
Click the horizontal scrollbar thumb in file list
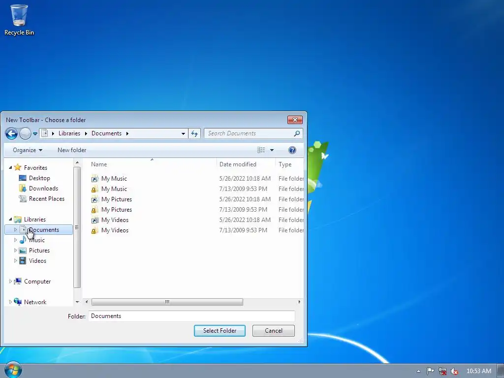coord(167,302)
